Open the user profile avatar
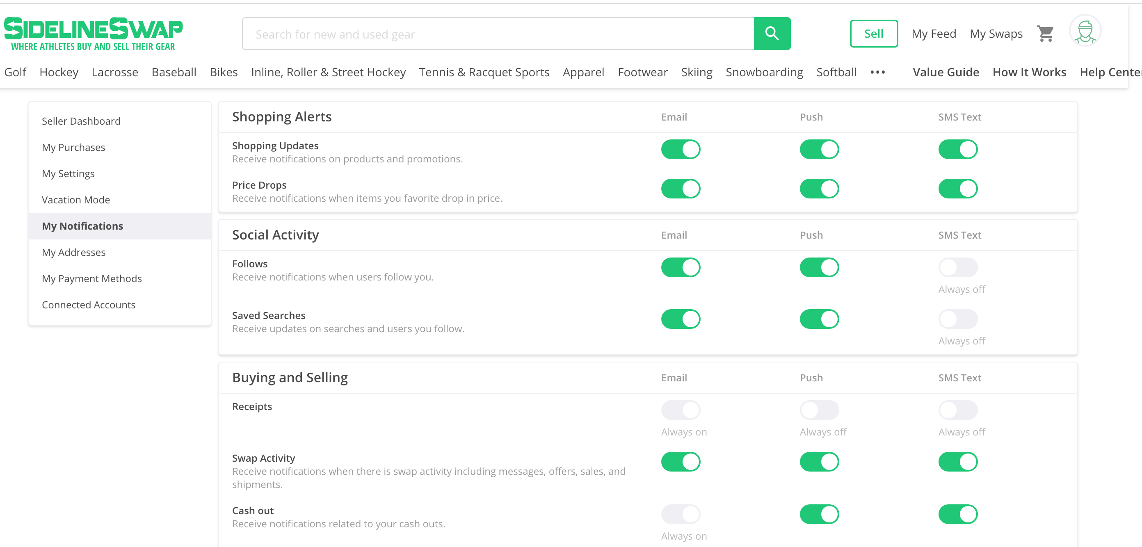This screenshot has height=547, width=1142. pyautogui.click(x=1085, y=31)
